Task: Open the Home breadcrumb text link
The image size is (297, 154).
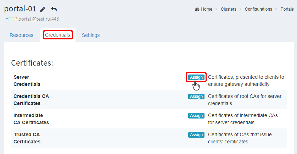Action: click(x=207, y=9)
